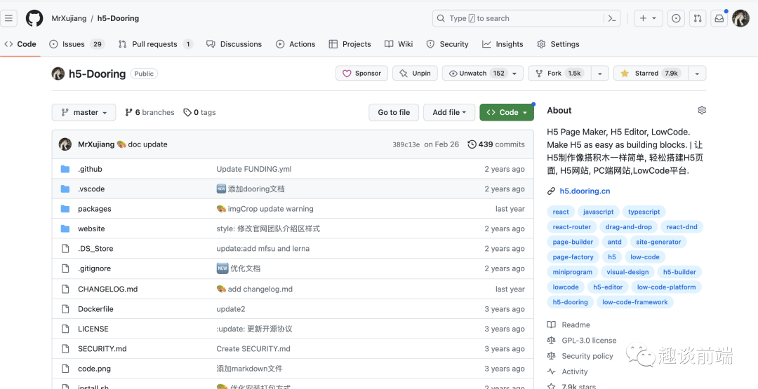Open the master branch selector
Viewport: 758px width, 389px height.
tap(84, 112)
